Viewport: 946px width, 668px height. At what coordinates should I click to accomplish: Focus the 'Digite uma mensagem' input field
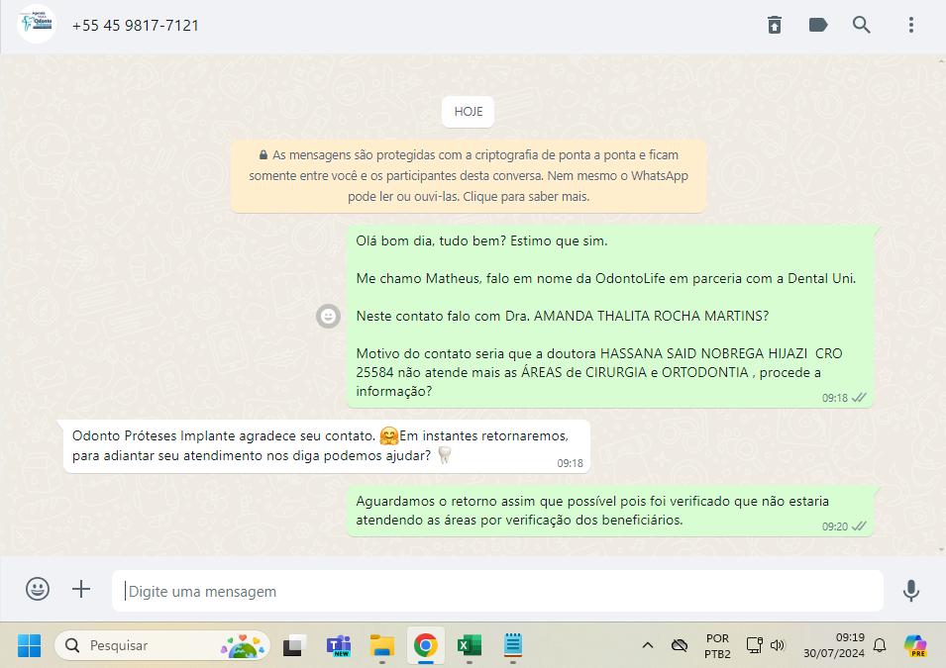(495, 591)
